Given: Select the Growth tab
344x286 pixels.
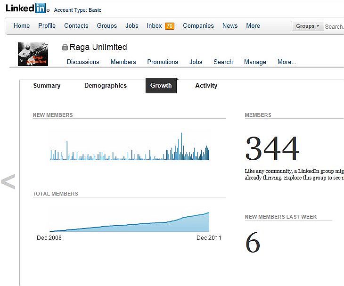Looking at the screenshot, I should pyautogui.click(x=161, y=86).
